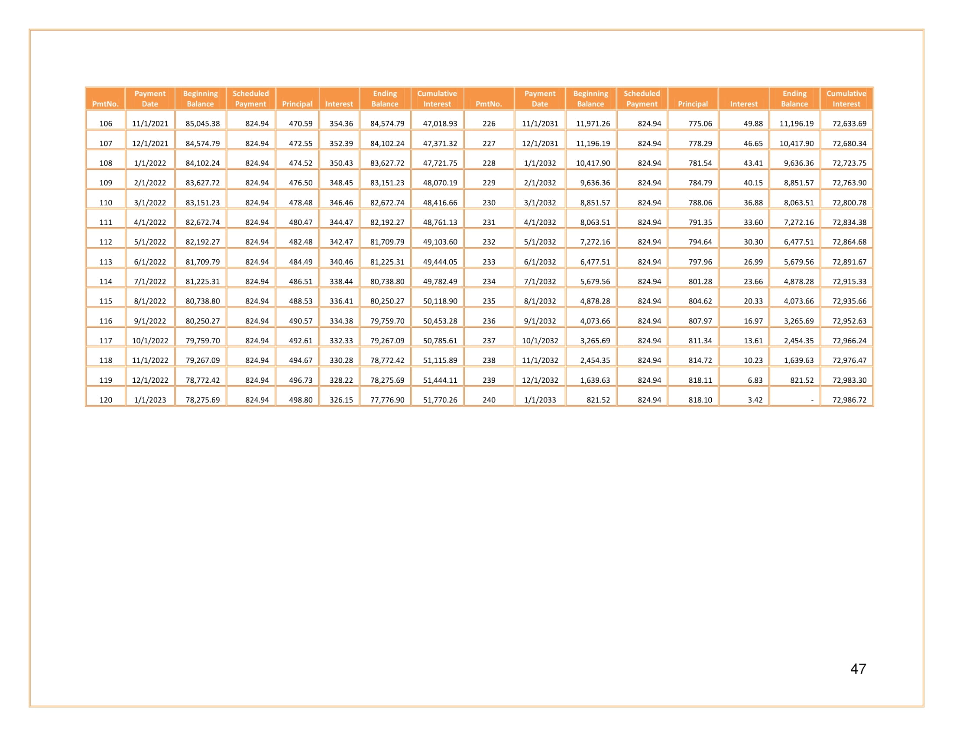Select principal value 818.11
Viewport: 953px width, 736px height.
click(x=700, y=380)
